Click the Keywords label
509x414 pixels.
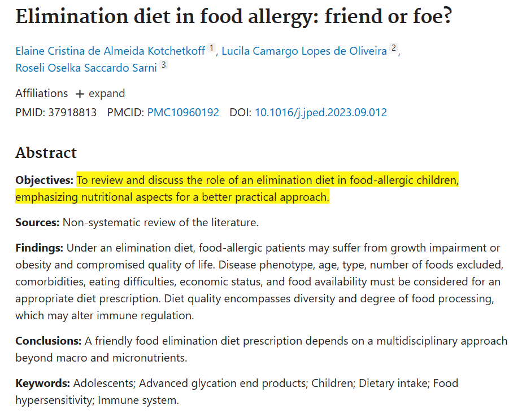[42, 383]
